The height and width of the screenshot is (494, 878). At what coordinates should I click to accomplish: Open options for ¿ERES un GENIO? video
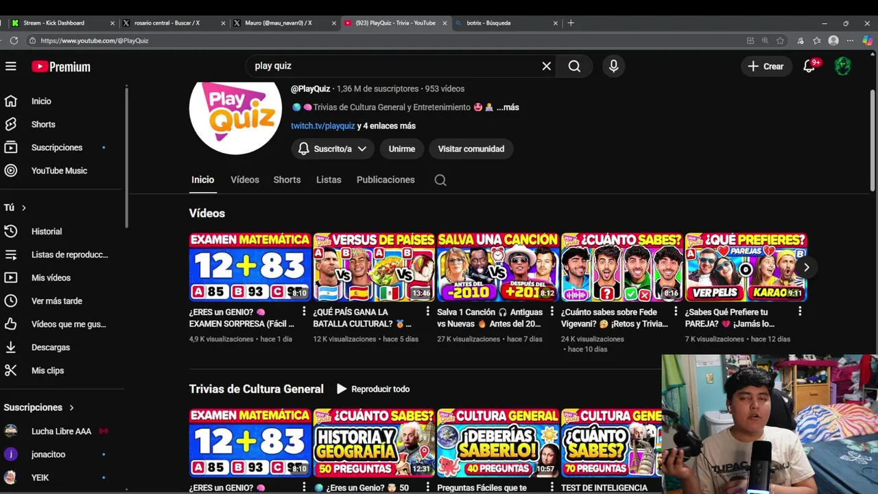coord(304,311)
